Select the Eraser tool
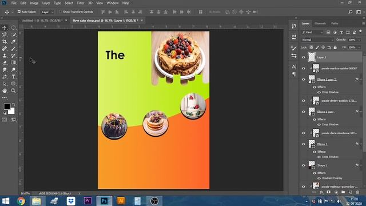This screenshot has height=206, width=366. point(5,62)
